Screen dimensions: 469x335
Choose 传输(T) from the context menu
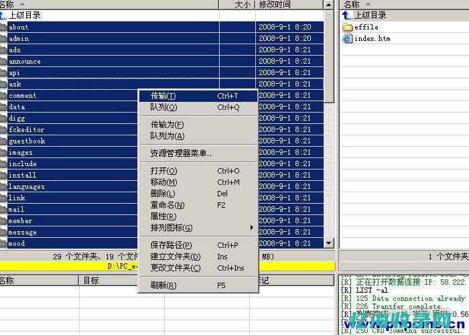point(198,96)
